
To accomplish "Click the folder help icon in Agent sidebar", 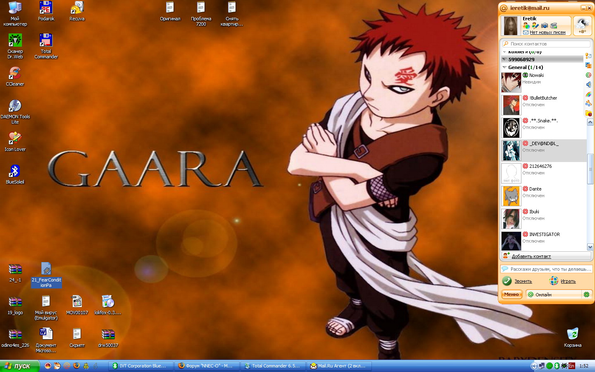I will [x=588, y=113].
